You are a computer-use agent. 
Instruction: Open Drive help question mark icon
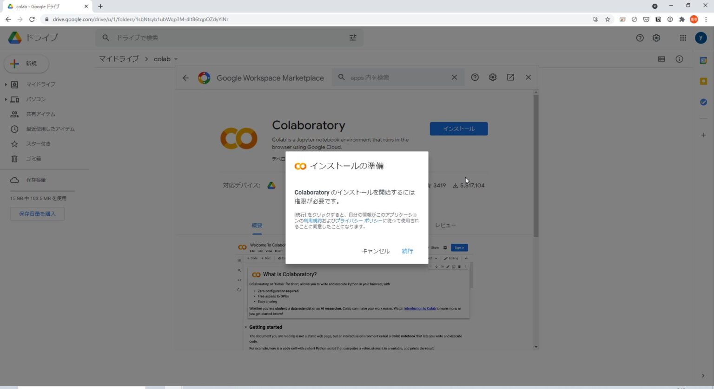[x=640, y=38]
